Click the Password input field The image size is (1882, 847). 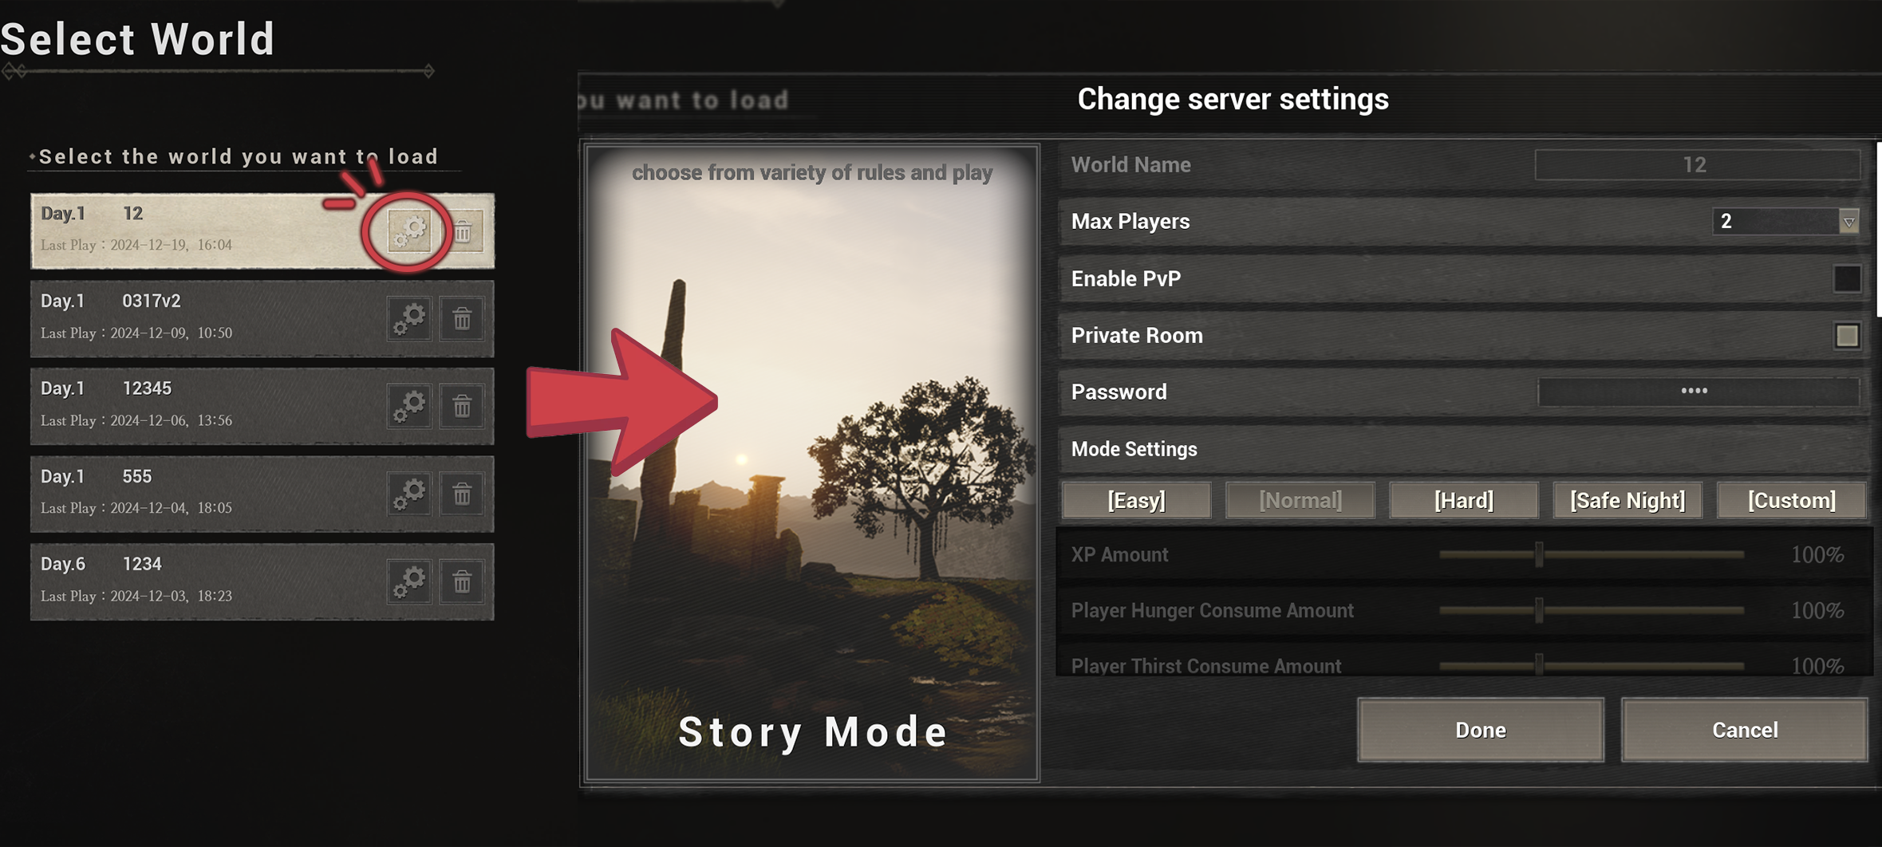tap(1699, 392)
